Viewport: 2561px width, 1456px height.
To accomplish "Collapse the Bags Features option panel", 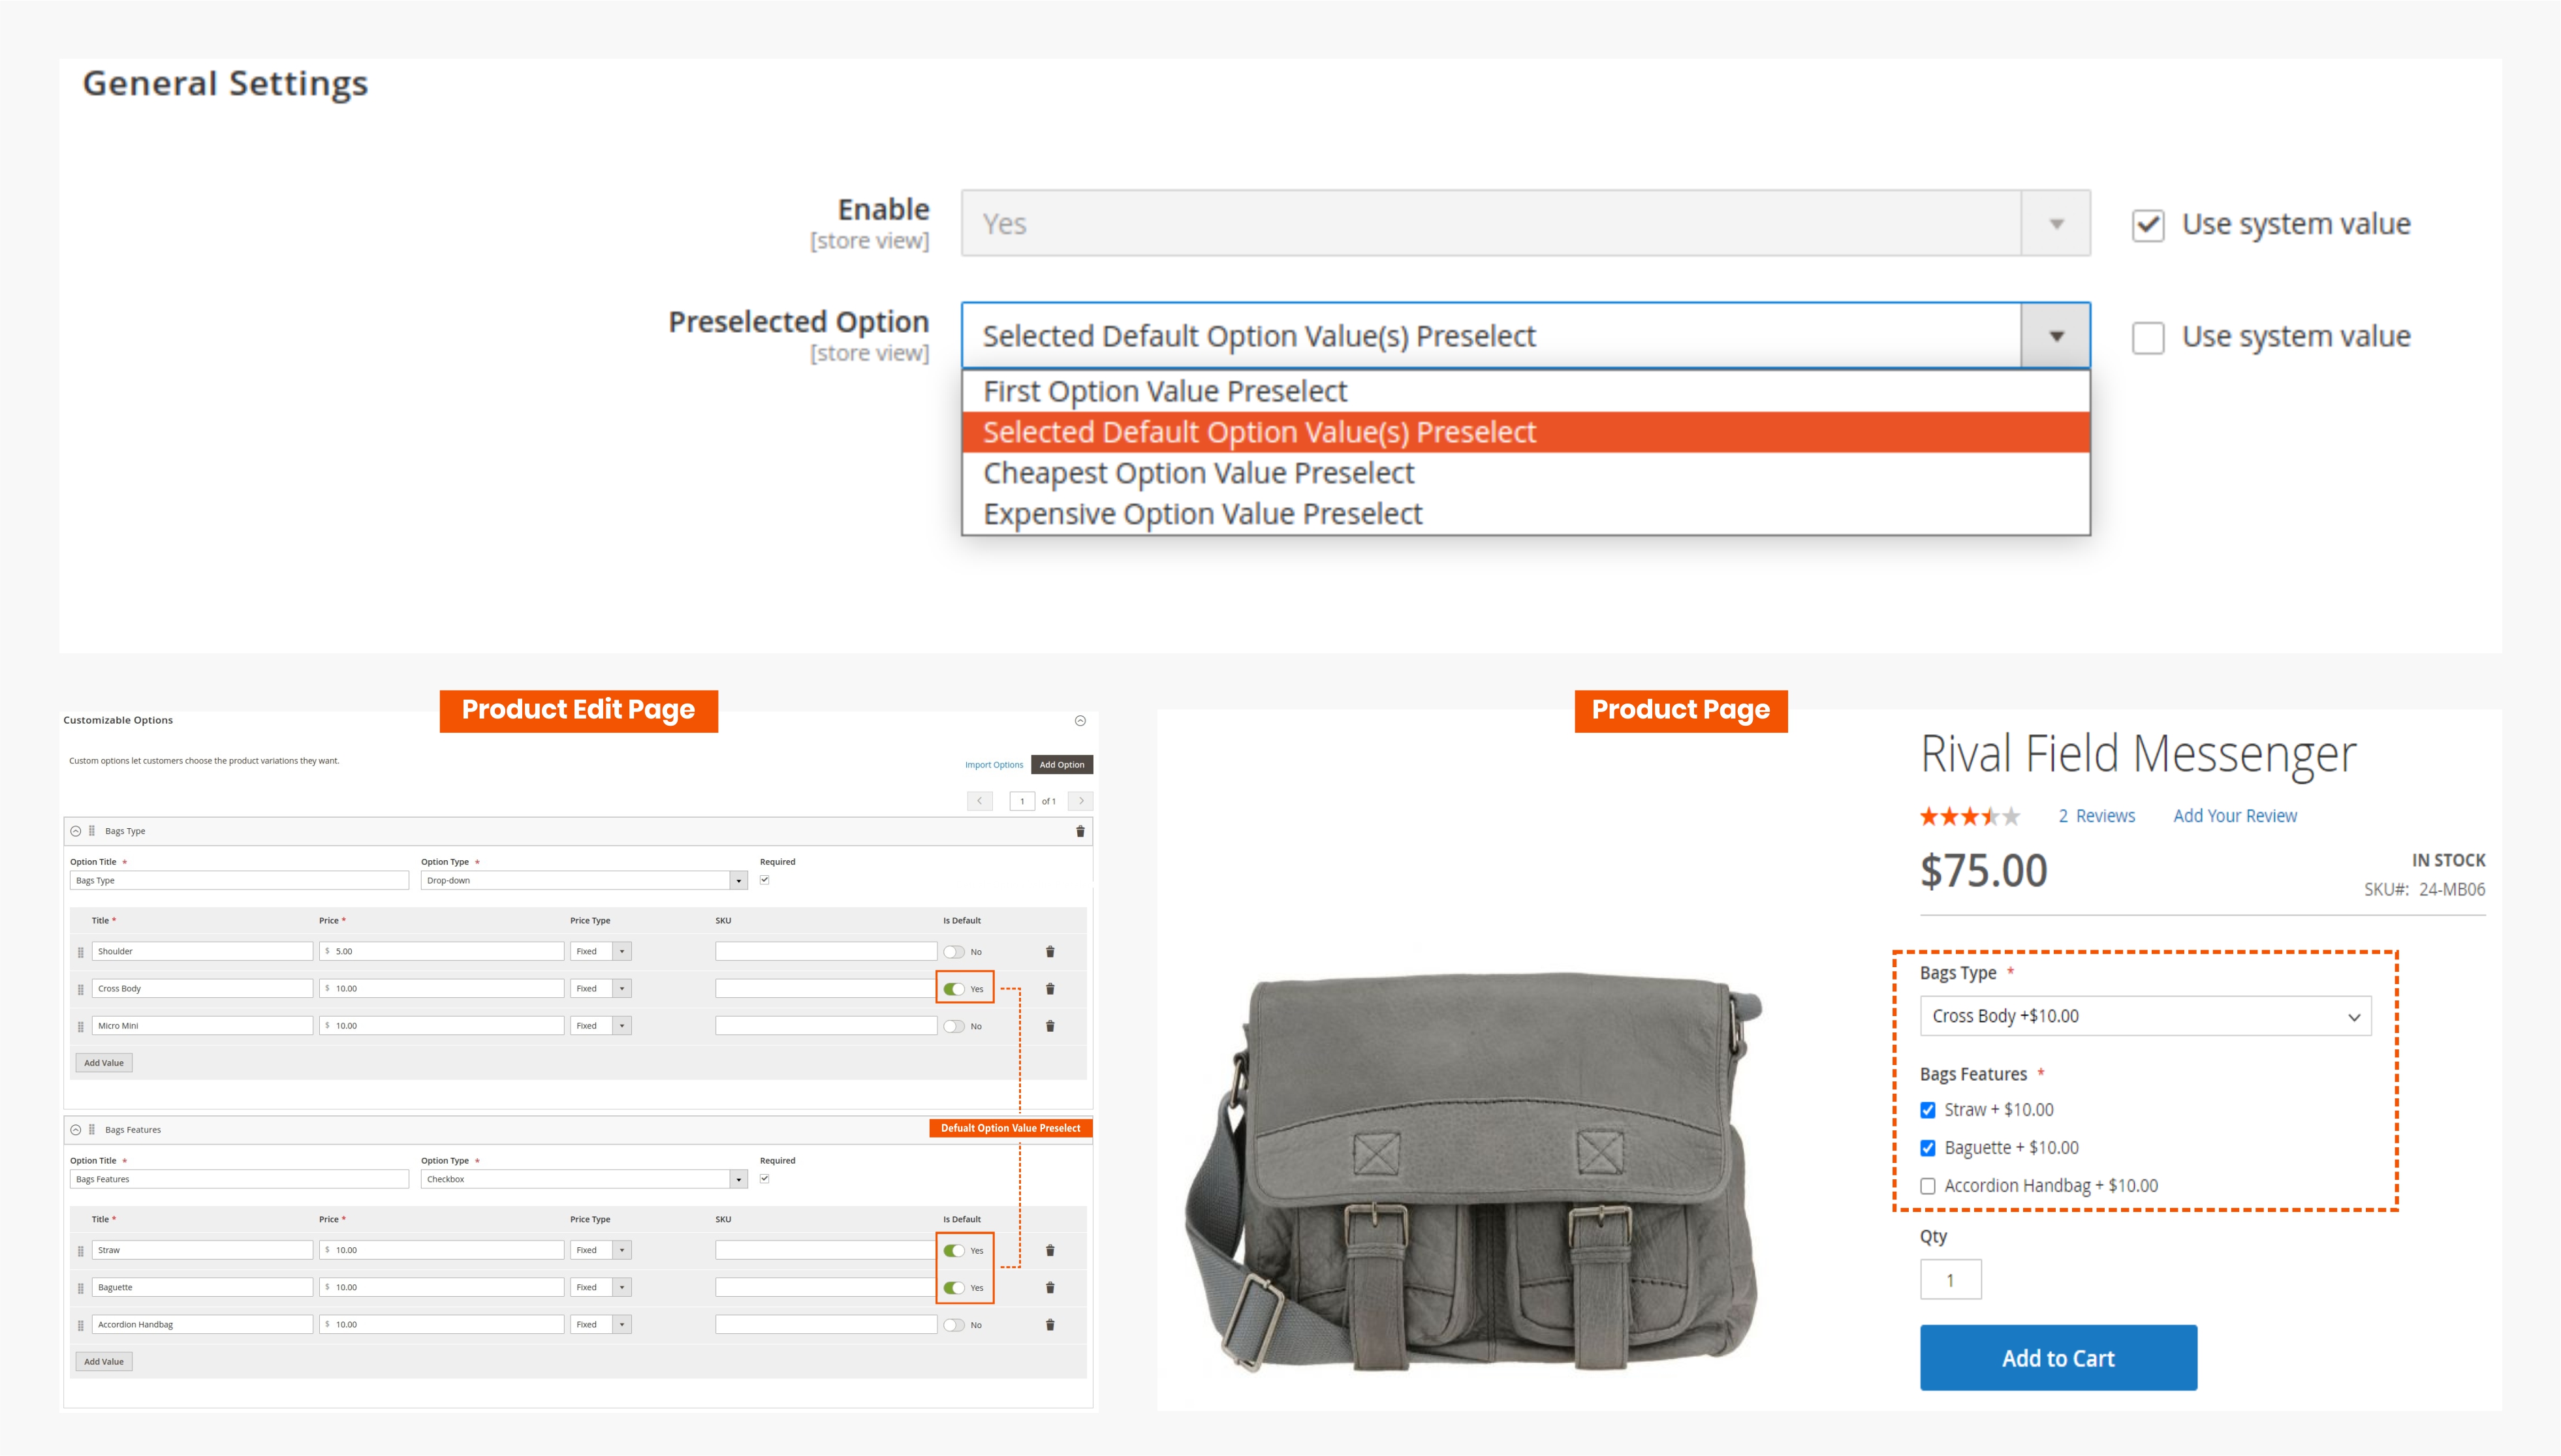I will point(76,1130).
